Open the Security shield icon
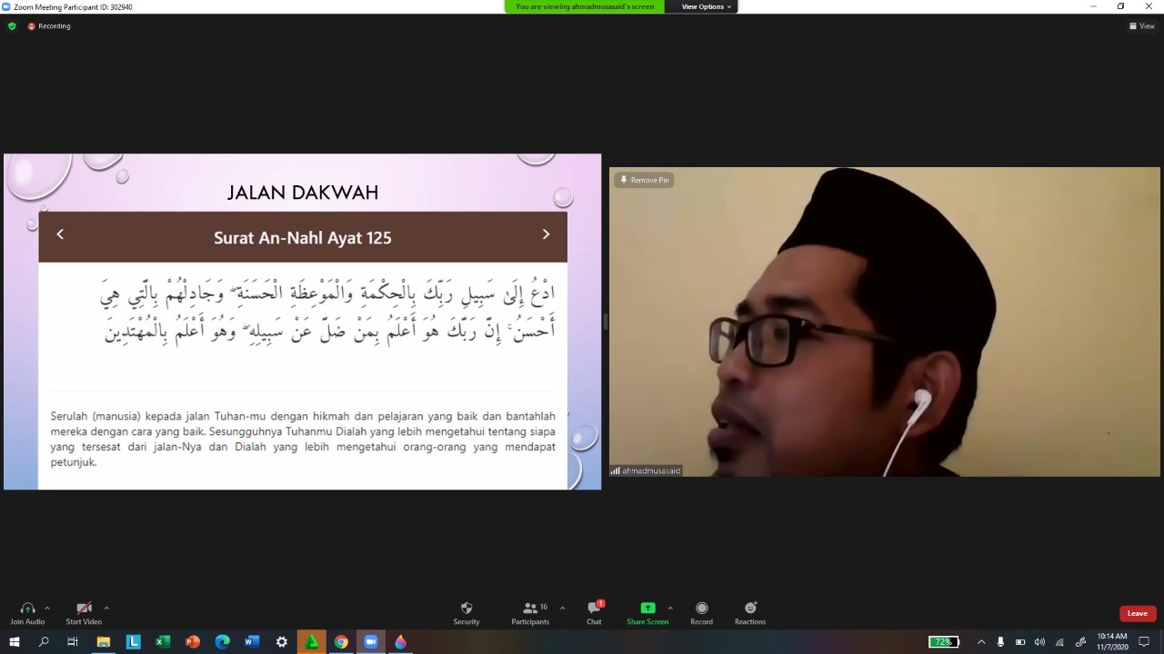1164x654 pixels. [x=466, y=609]
